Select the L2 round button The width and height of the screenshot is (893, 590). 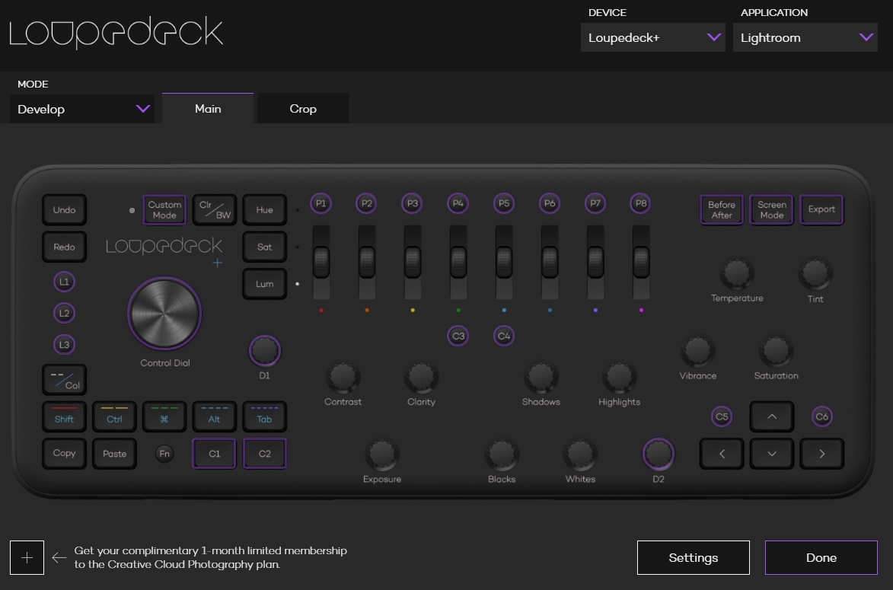65,313
